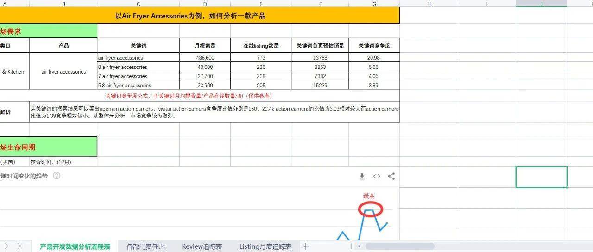Select column J by its header

click(x=541, y=3)
